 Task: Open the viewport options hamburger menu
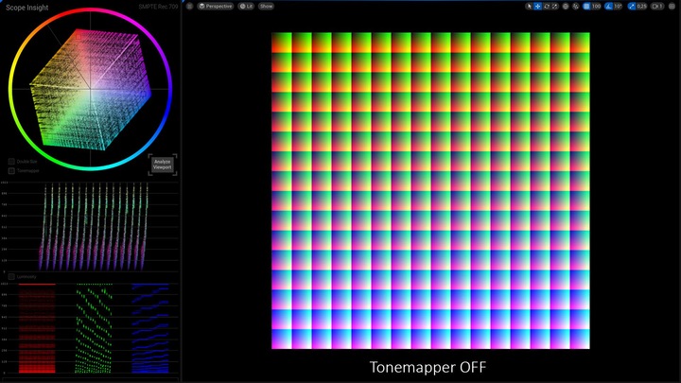[x=189, y=6]
